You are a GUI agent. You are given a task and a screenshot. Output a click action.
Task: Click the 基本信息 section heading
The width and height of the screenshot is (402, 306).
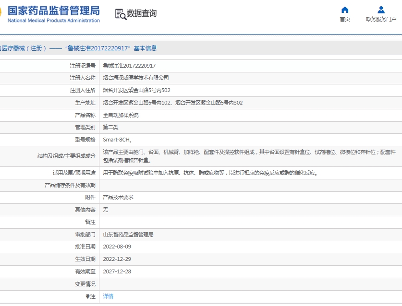pos(145,48)
